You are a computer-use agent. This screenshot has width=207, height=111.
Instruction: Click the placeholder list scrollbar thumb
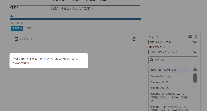195,78
